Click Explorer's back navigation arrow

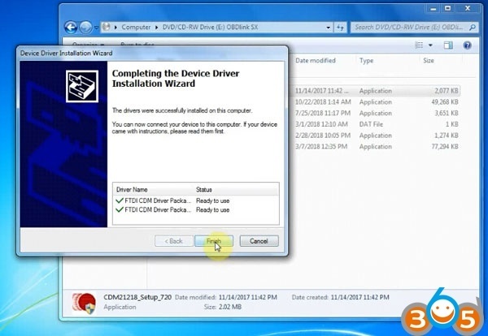[71, 28]
